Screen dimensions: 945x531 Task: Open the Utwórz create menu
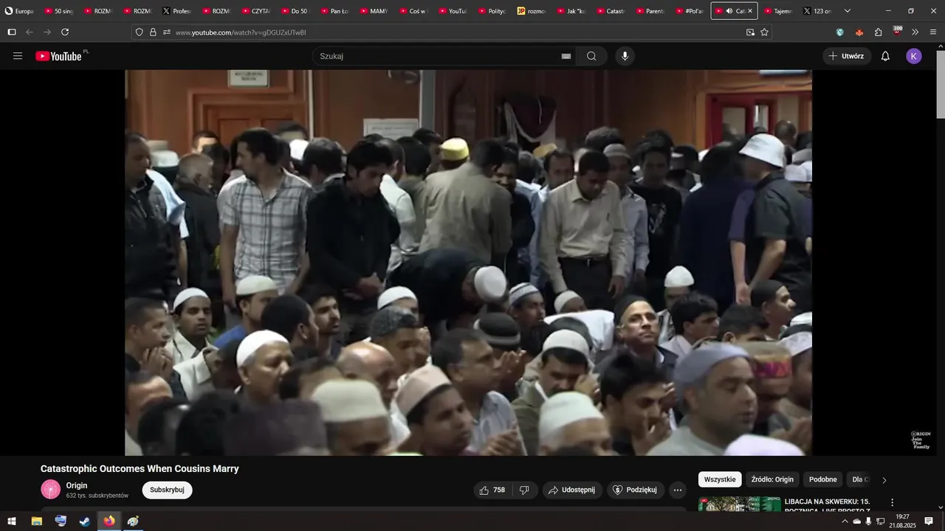(x=846, y=56)
